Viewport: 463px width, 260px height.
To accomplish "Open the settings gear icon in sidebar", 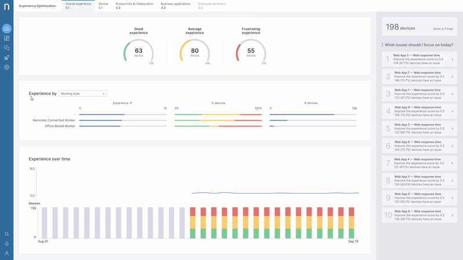I will click(x=7, y=68).
